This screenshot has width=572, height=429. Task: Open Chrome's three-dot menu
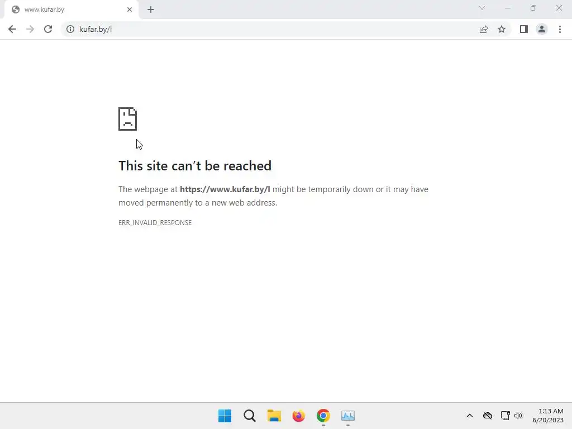click(560, 29)
